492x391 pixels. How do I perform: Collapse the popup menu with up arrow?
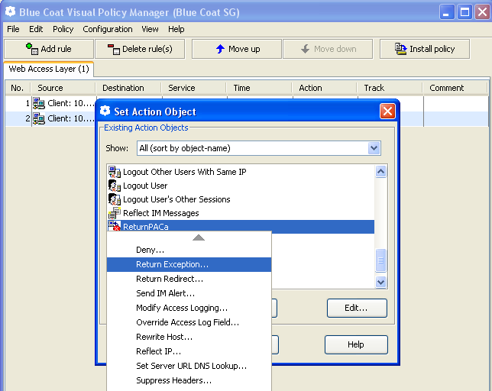click(x=199, y=238)
